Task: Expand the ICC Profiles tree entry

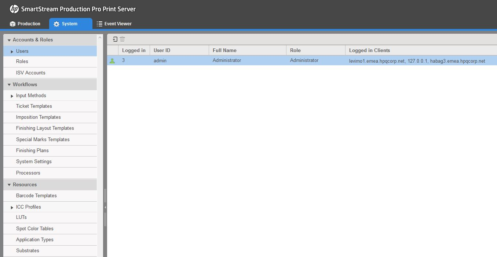Action: pos(11,207)
